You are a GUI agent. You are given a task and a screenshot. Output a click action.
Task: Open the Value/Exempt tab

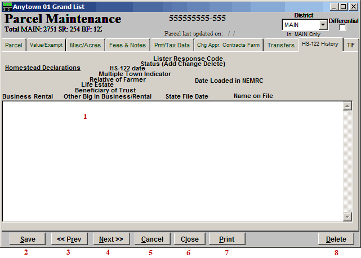pos(45,45)
